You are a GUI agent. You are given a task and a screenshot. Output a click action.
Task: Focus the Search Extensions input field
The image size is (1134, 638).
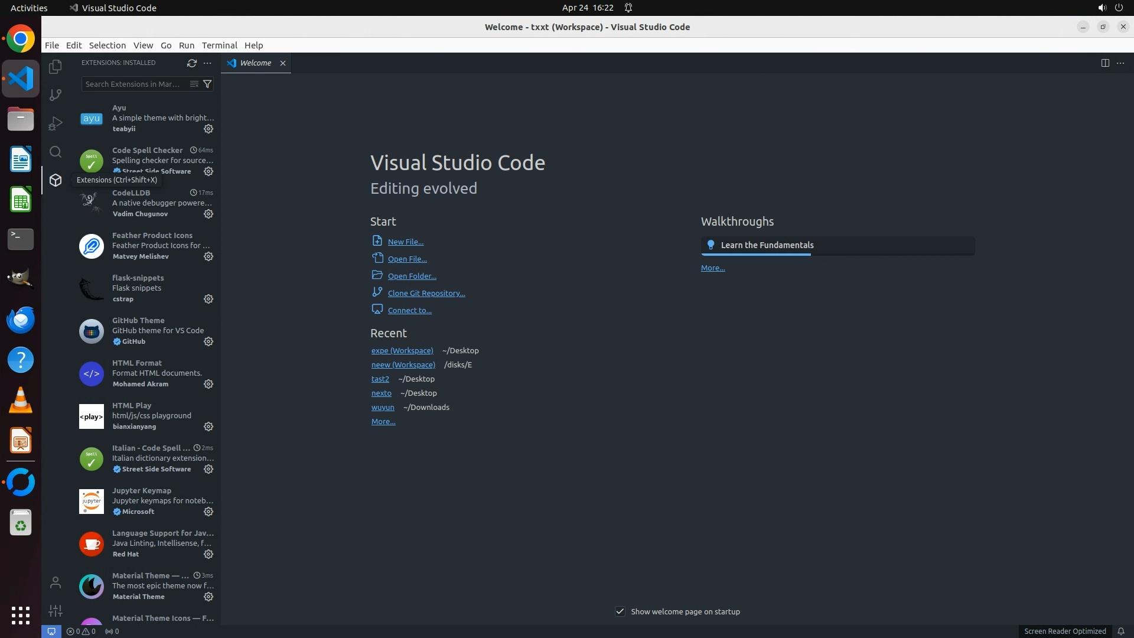[x=135, y=84]
